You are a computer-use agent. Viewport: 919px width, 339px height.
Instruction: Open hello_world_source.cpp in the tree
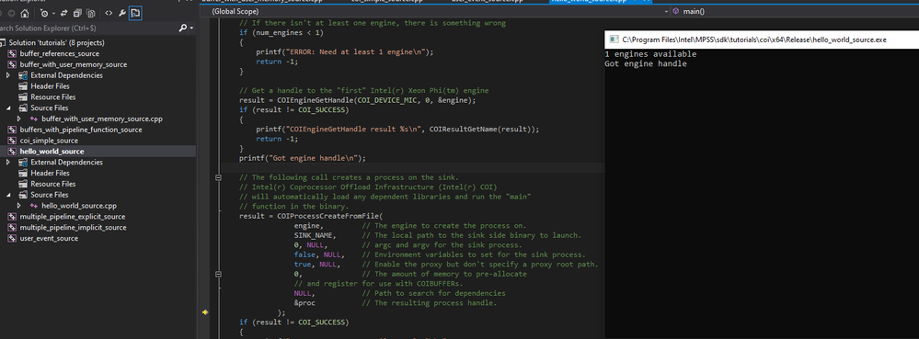(79, 206)
